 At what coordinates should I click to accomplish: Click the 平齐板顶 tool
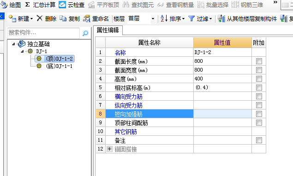[103, 5]
